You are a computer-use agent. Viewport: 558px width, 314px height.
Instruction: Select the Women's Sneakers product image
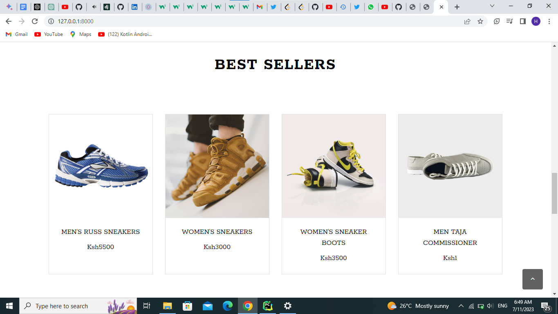tap(217, 166)
